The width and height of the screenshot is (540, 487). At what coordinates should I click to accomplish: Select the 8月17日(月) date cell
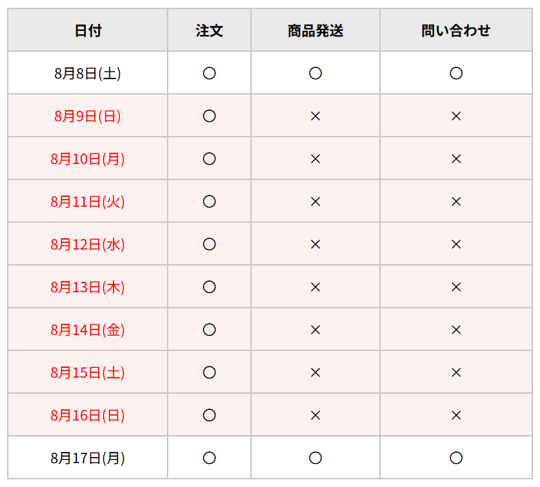88,458
